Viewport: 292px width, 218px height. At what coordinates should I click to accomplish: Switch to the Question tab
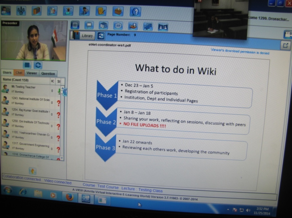click(48, 74)
